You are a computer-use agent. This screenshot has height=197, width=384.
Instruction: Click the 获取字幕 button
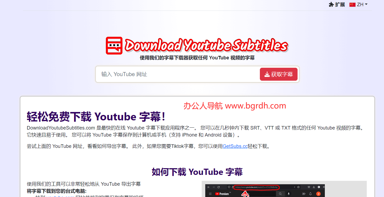(x=278, y=74)
